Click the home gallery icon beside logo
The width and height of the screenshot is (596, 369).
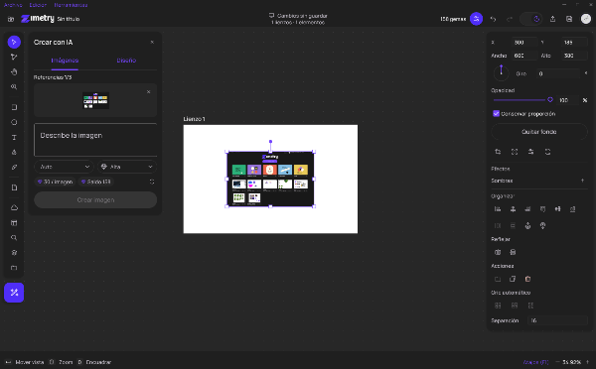pos(11,19)
